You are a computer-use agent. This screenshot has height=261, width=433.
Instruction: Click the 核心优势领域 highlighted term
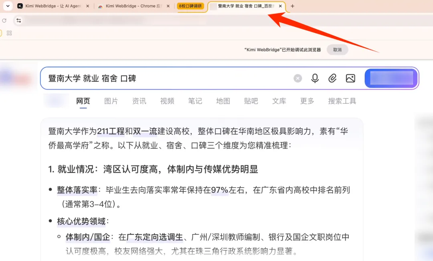pos(81,221)
